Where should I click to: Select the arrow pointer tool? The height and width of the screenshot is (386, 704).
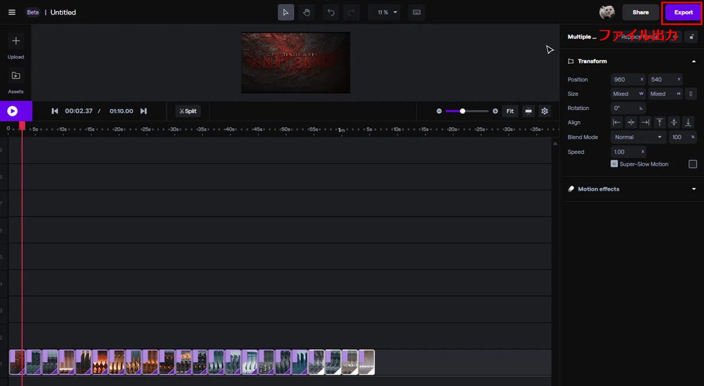pos(286,12)
